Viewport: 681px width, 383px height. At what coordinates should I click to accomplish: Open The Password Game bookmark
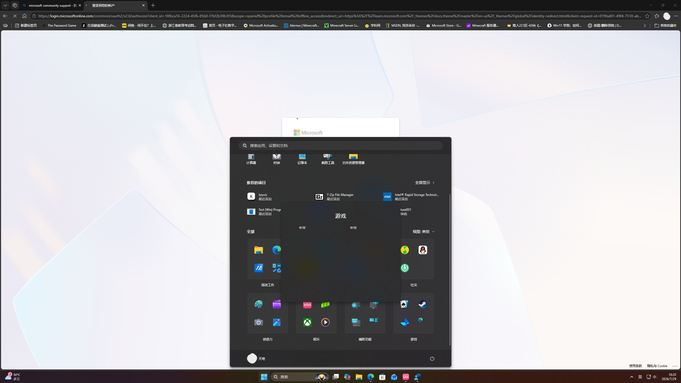tap(59, 26)
